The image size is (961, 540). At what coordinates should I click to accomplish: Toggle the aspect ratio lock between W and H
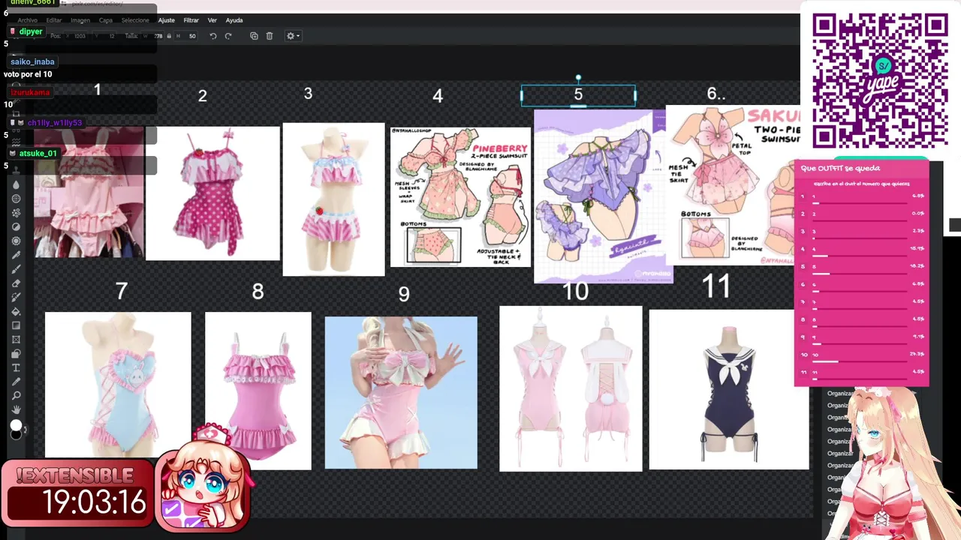(169, 36)
